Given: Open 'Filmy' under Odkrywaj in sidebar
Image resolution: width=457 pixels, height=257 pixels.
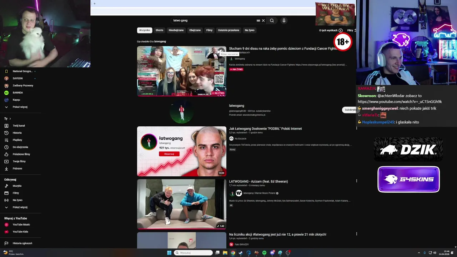Looking at the screenshot, I should click(16, 193).
